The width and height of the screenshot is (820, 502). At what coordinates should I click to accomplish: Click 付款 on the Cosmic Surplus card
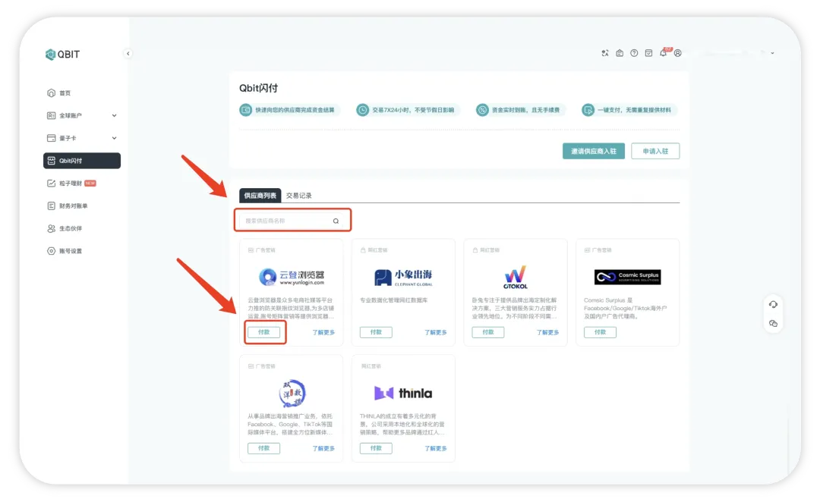click(x=600, y=332)
